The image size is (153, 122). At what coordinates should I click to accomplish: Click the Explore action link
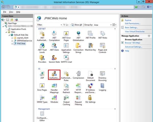pyautogui.click(x=128, y=20)
